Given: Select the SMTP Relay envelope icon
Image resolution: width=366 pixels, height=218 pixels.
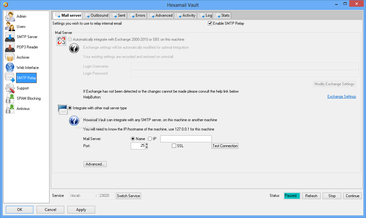Looking at the screenshot, I should (x=10, y=78).
